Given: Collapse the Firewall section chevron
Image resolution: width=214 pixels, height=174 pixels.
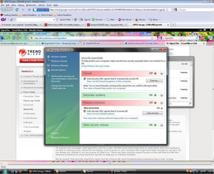Looking at the screenshot, I should [162, 74].
